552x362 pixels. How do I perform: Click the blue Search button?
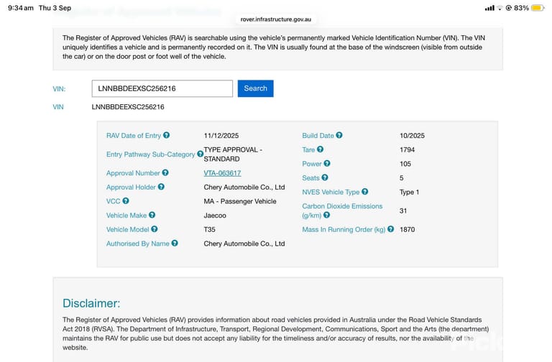tap(256, 88)
